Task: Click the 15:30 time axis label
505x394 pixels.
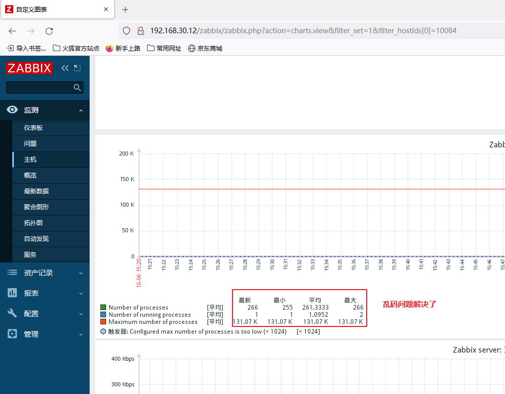Action: click(x=272, y=265)
